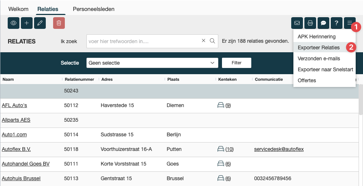Click the eye view relation icon
This screenshot has width=363, height=186.
(14, 23)
